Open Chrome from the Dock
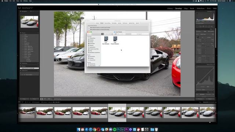Image resolution: width=235 pixels, height=132 pixels. (x=94, y=129)
